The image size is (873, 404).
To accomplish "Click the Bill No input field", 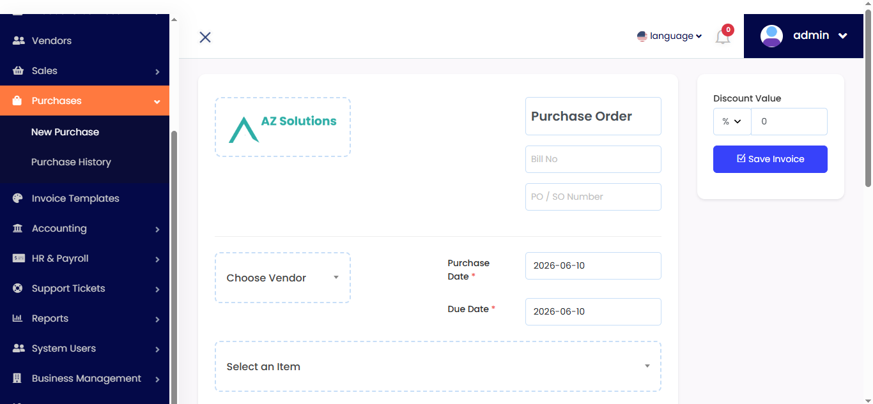I will coord(593,159).
